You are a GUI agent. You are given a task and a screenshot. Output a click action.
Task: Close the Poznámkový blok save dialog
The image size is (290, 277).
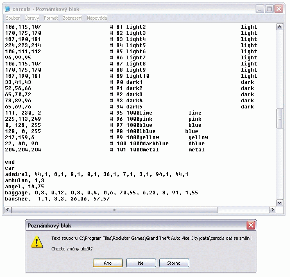click(x=251, y=225)
